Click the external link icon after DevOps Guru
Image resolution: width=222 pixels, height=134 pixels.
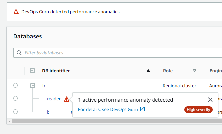pyautogui.click(x=142, y=109)
